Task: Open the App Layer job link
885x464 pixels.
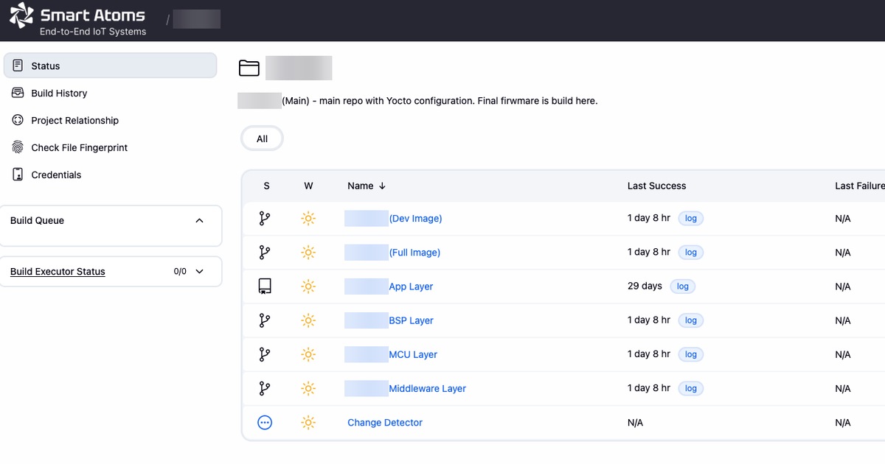Action: click(411, 287)
